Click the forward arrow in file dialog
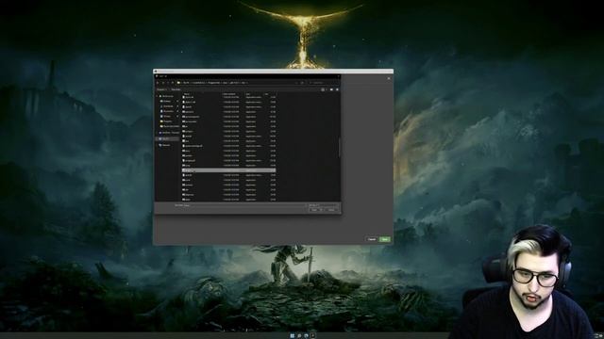Image resolution: width=604 pixels, height=339 pixels. 163,83
